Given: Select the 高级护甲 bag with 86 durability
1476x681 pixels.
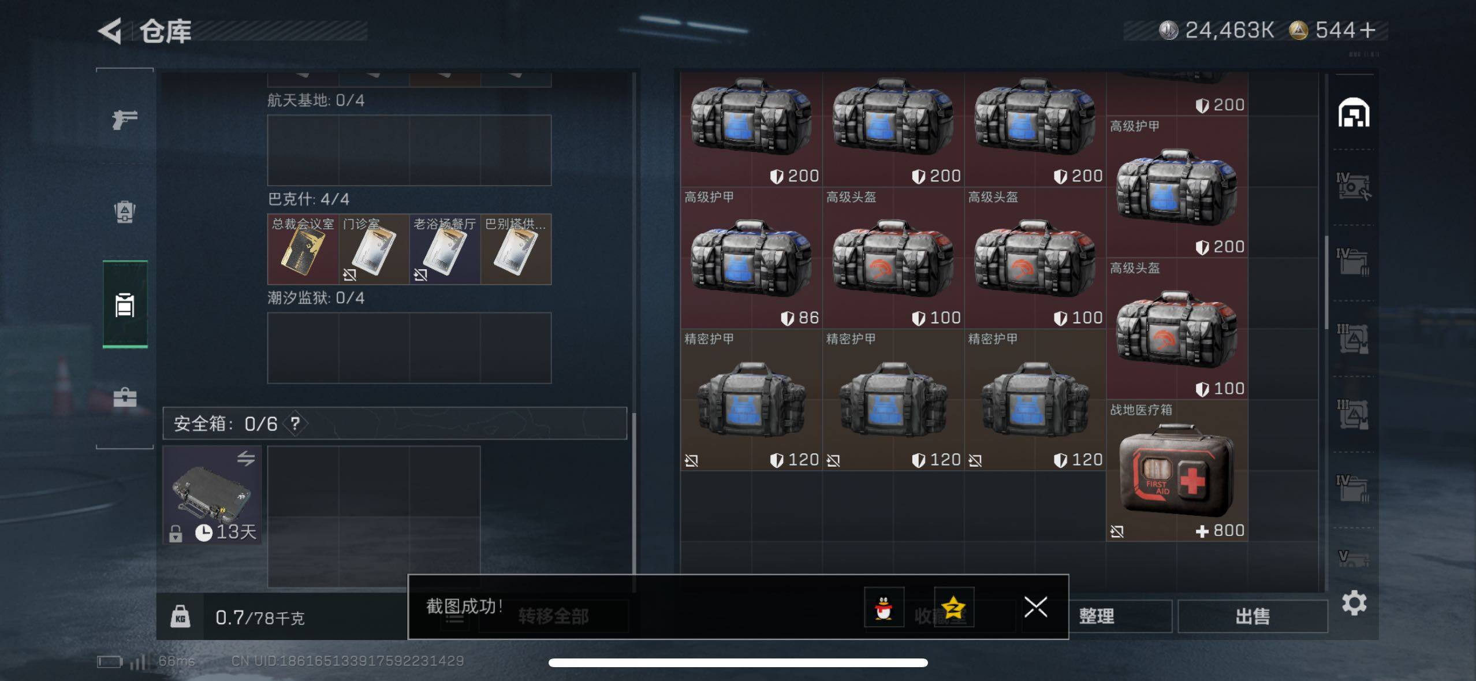Looking at the screenshot, I should click(751, 258).
